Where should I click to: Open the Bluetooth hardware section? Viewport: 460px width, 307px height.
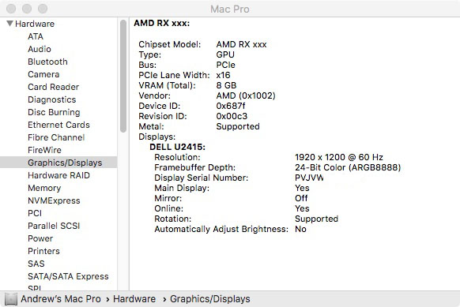47,62
